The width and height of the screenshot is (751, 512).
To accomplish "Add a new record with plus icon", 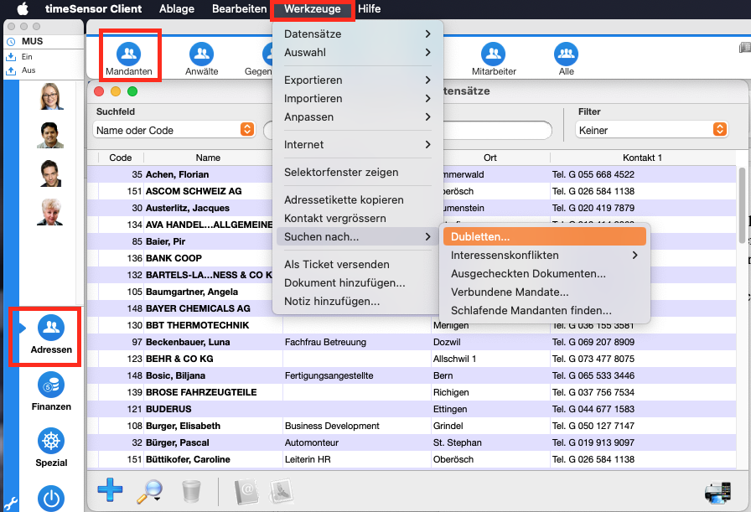I will pyautogui.click(x=110, y=490).
